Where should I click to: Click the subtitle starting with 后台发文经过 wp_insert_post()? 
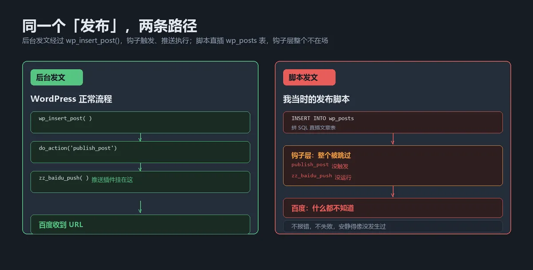[x=175, y=40]
